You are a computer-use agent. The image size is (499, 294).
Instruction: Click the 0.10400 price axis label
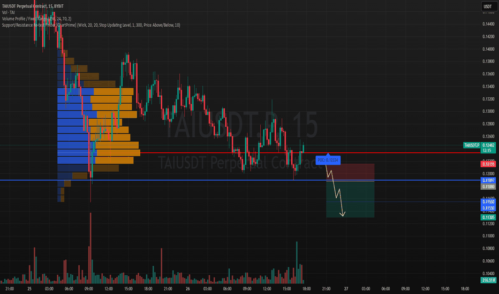pos(488,273)
